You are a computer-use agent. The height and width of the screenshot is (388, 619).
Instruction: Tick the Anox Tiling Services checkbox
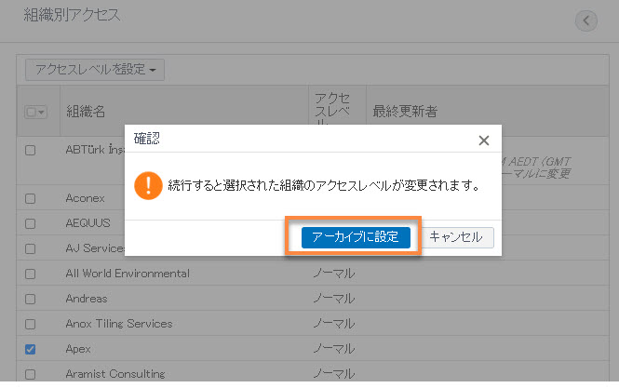click(x=31, y=325)
